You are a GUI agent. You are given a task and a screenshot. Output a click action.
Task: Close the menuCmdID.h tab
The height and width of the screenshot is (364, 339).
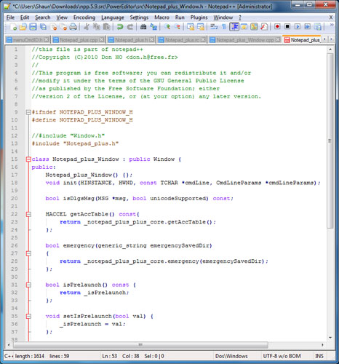(x=47, y=39)
